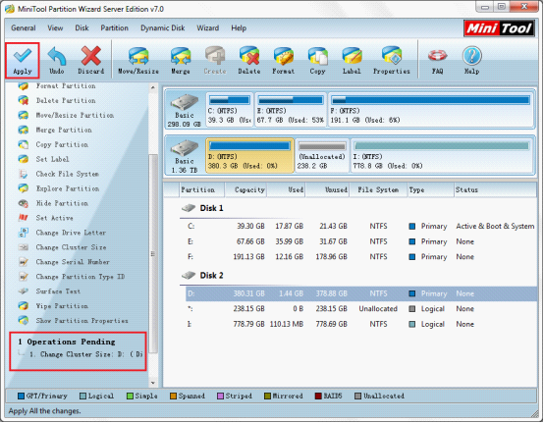
Task: Open the Copy partition tool
Action: click(x=317, y=61)
